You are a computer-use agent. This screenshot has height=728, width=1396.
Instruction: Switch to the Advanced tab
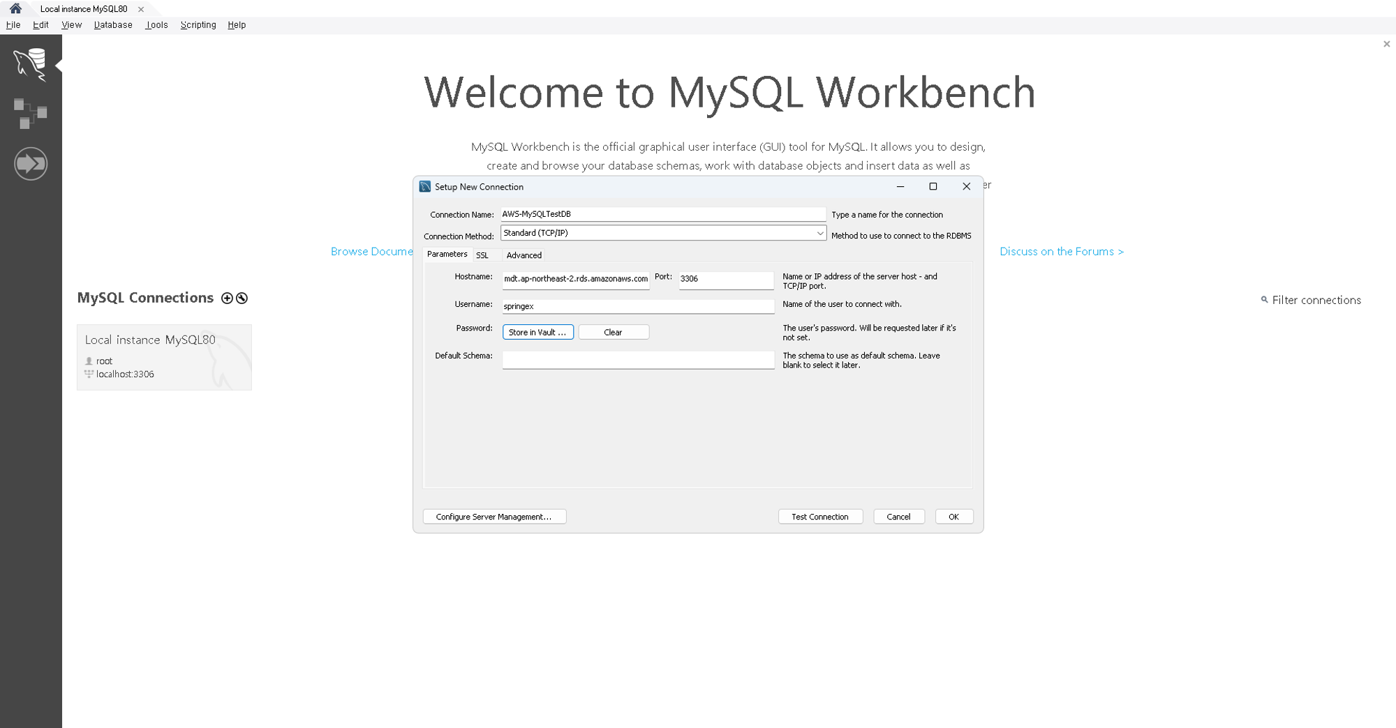point(523,255)
